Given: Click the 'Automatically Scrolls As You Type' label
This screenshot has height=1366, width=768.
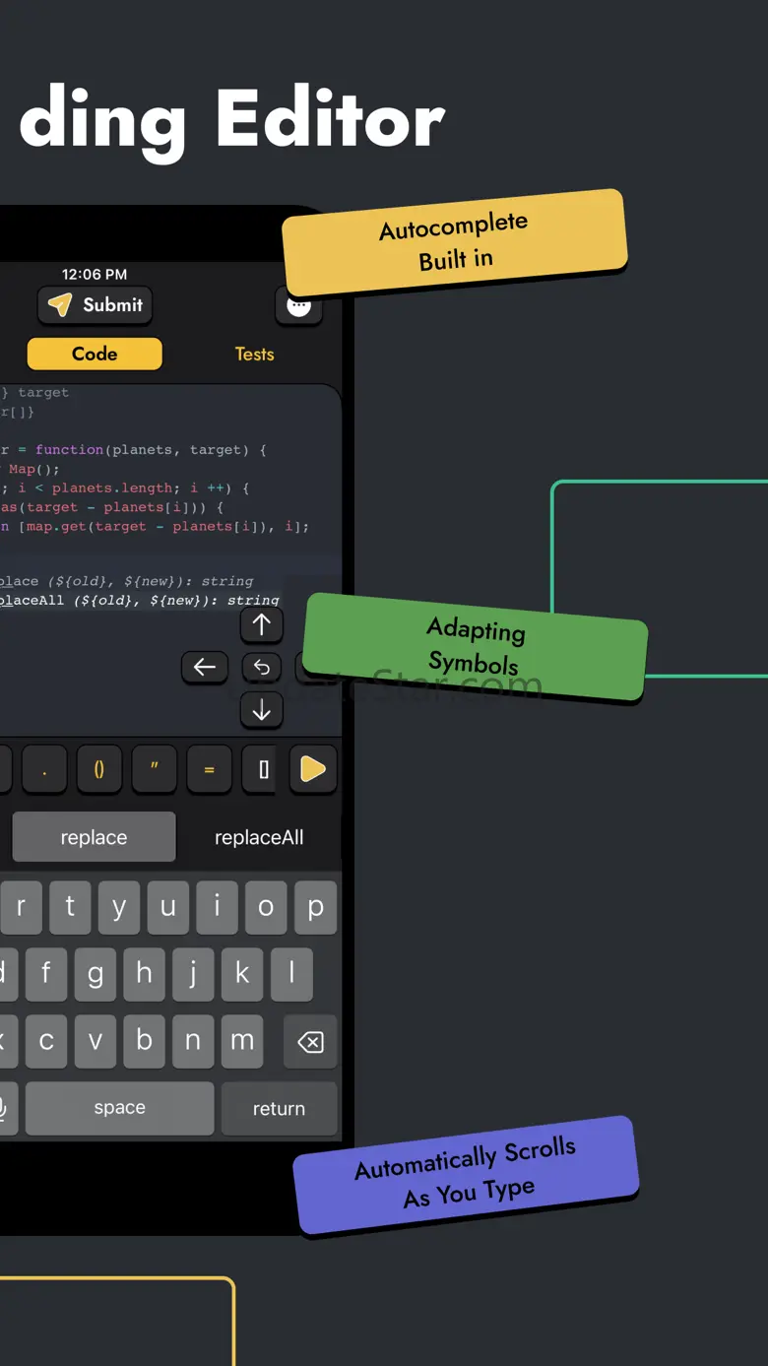Looking at the screenshot, I should [x=467, y=1174].
